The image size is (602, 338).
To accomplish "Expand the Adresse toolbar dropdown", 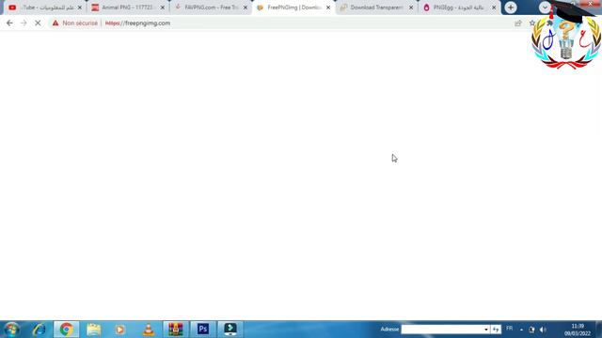I will point(486,330).
